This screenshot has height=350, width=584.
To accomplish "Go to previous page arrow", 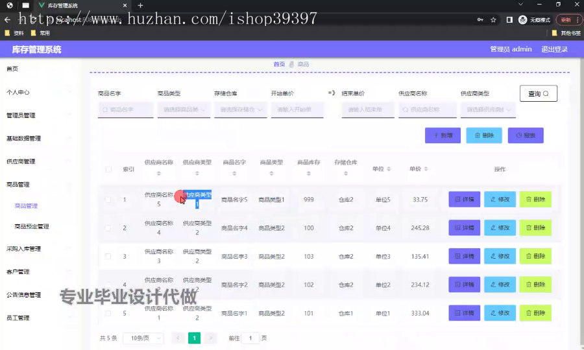I will pos(178,338).
